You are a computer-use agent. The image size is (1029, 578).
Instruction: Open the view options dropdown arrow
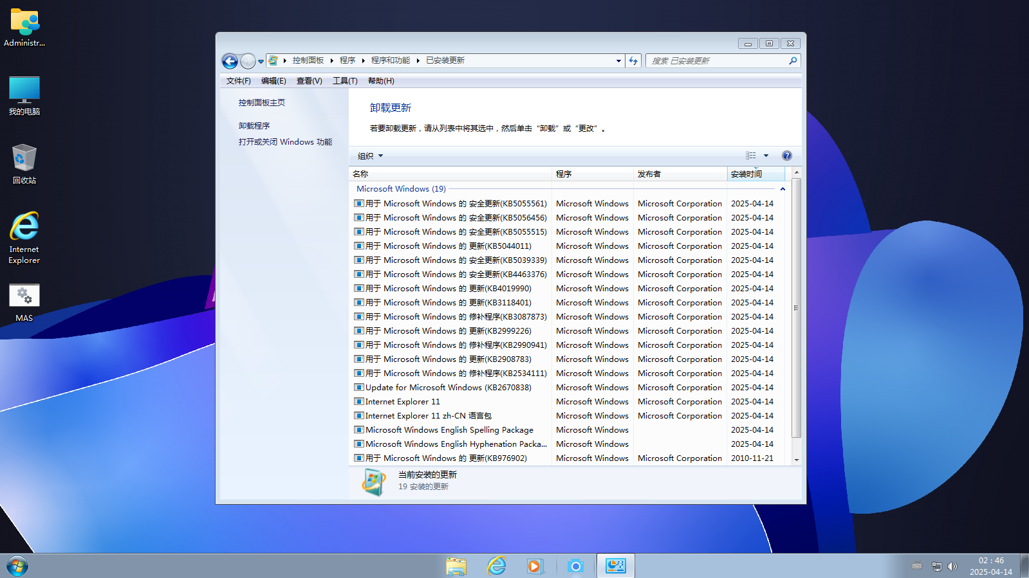coord(766,156)
